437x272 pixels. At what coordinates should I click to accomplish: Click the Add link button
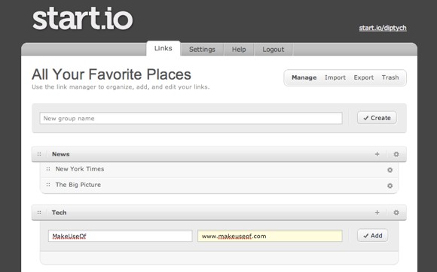click(x=373, y=236)
